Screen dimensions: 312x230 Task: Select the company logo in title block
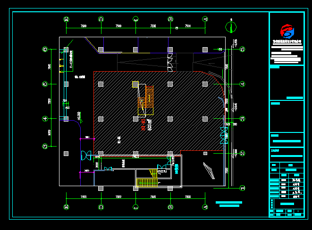(x=287, y=32)
